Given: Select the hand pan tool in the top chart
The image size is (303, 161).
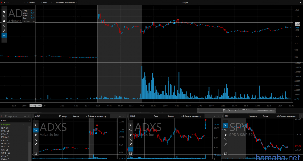Looking at the screenshot, I should coord(4,21).
